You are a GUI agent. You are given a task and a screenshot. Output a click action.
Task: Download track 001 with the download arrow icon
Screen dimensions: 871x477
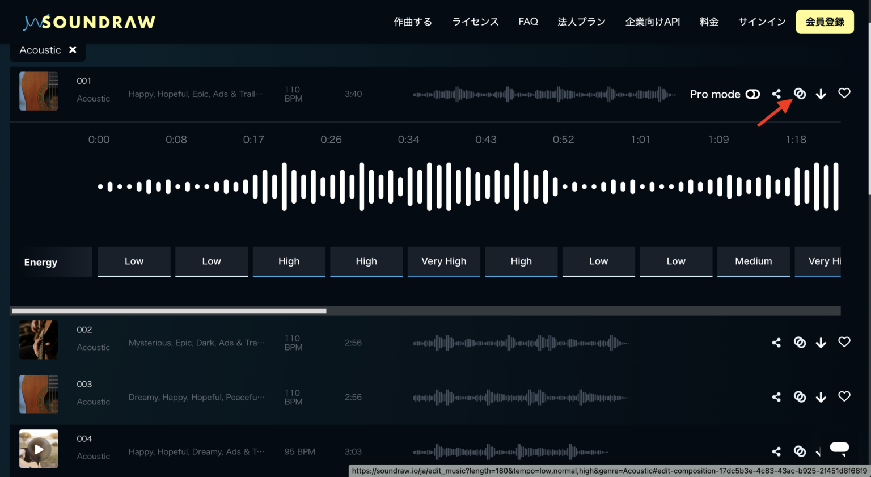coord(821,94)
